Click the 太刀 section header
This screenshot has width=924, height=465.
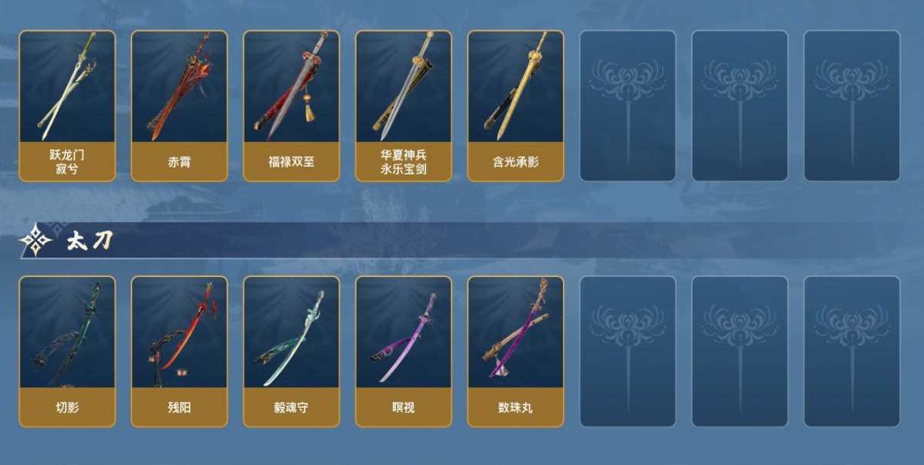point(89,241)
